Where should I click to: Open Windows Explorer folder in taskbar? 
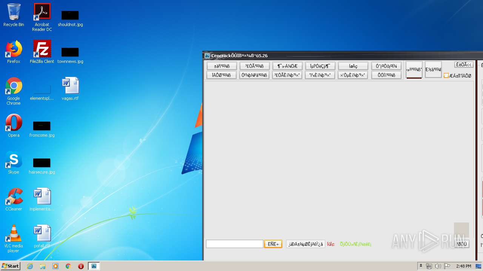tap(43, 266)
